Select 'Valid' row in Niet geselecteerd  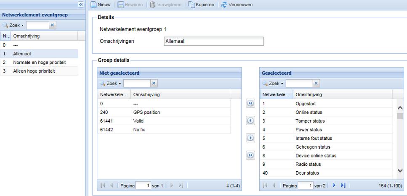164,121
